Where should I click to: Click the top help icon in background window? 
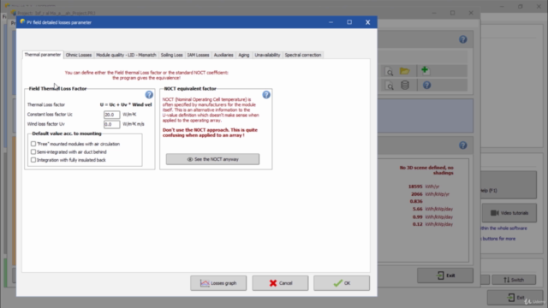tap(462, 39)
